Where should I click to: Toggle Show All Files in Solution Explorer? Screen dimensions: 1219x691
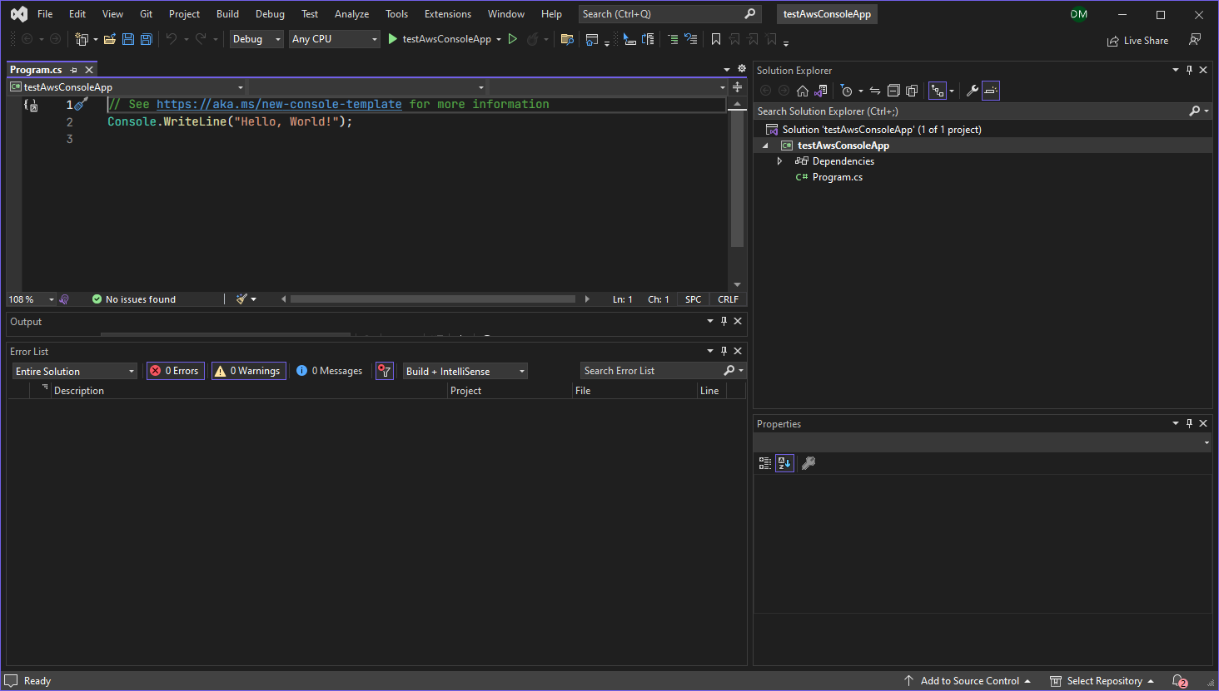tap(912, 91)
